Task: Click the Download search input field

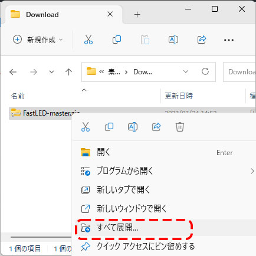Action: pyautogui.click(x=239, y=72)
